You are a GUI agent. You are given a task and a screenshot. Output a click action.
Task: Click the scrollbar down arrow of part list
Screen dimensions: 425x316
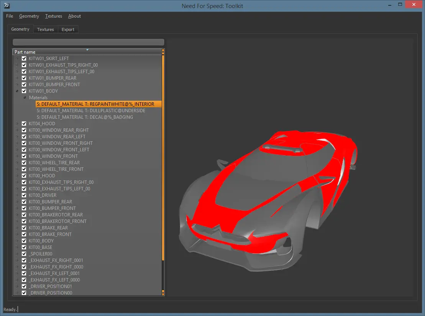point(163,292)
